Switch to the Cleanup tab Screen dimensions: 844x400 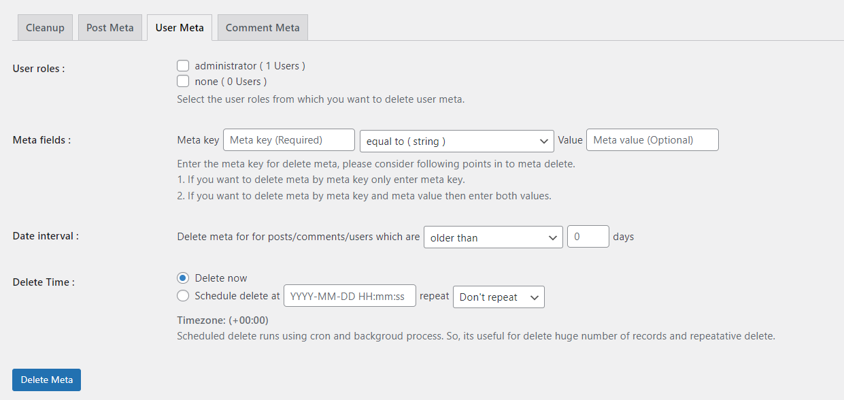(44, 27)
